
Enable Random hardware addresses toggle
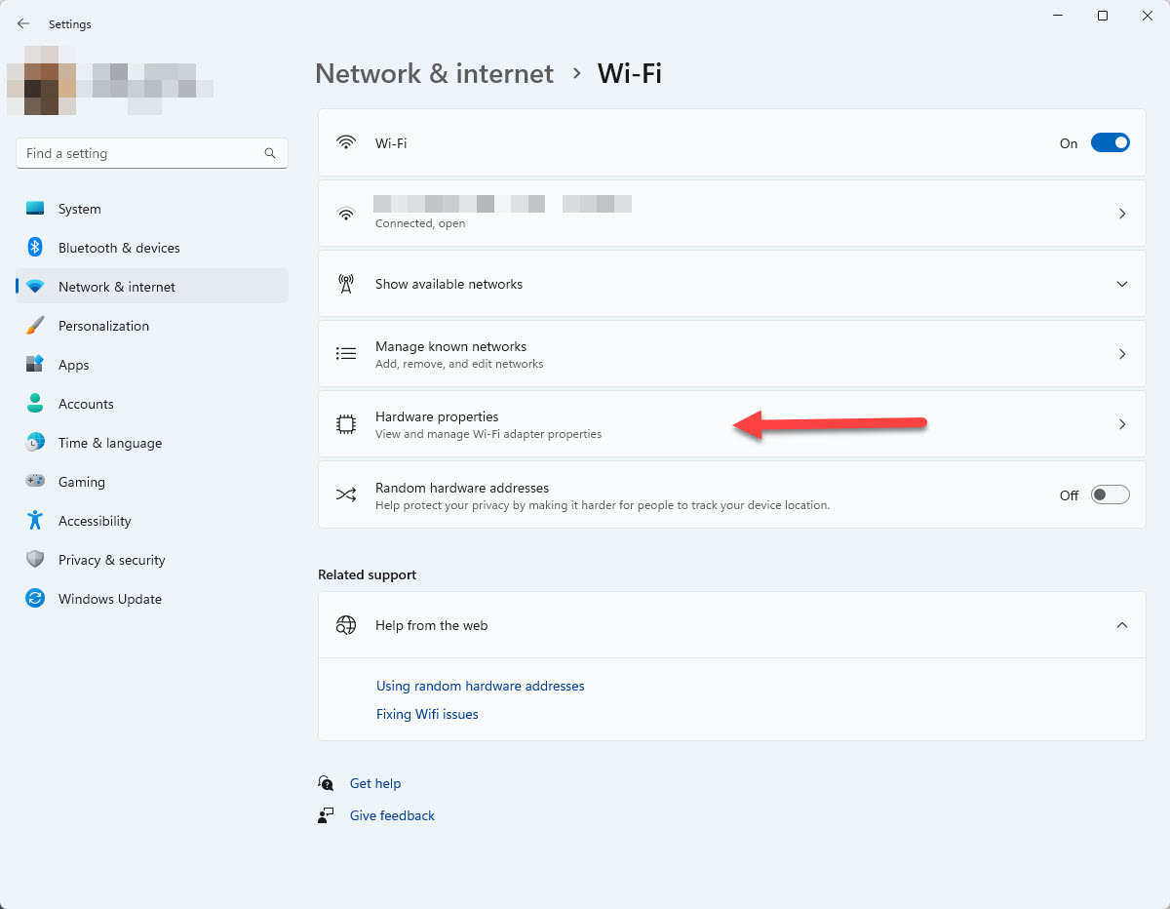(x=1110, y=495)
